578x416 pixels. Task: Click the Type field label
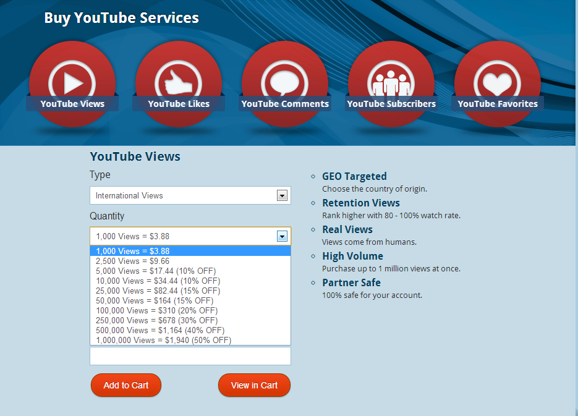tap(100, 175)
